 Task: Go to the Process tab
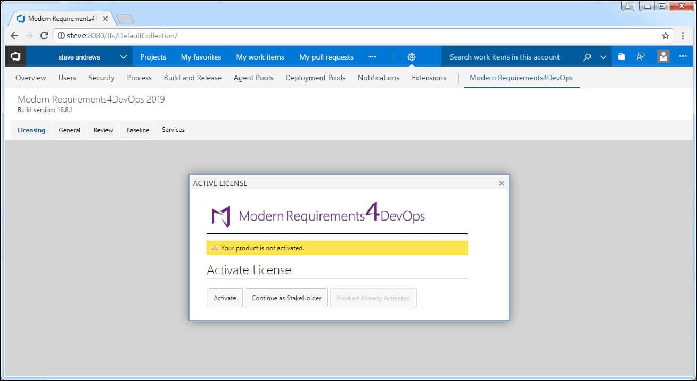point(140,78)
